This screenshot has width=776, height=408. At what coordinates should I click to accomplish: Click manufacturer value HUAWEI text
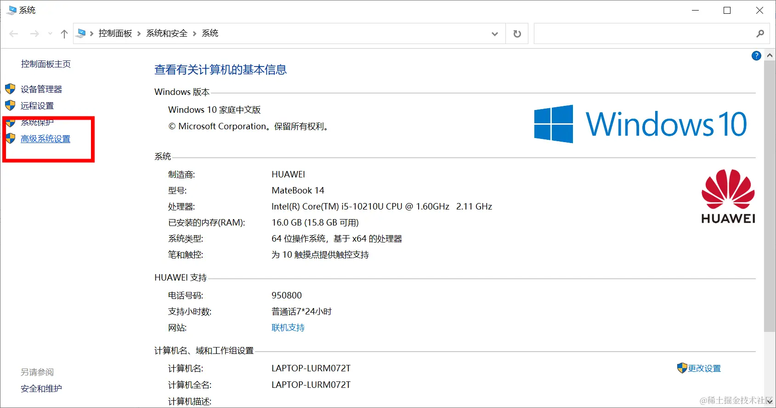tap(288, 174)
